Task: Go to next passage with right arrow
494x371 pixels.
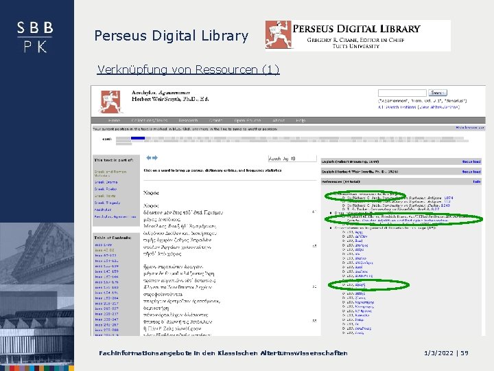Action: tap(155, 158)
